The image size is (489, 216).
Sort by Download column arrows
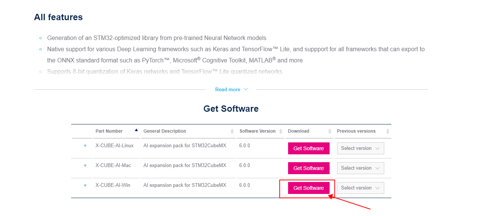point(330,131)
